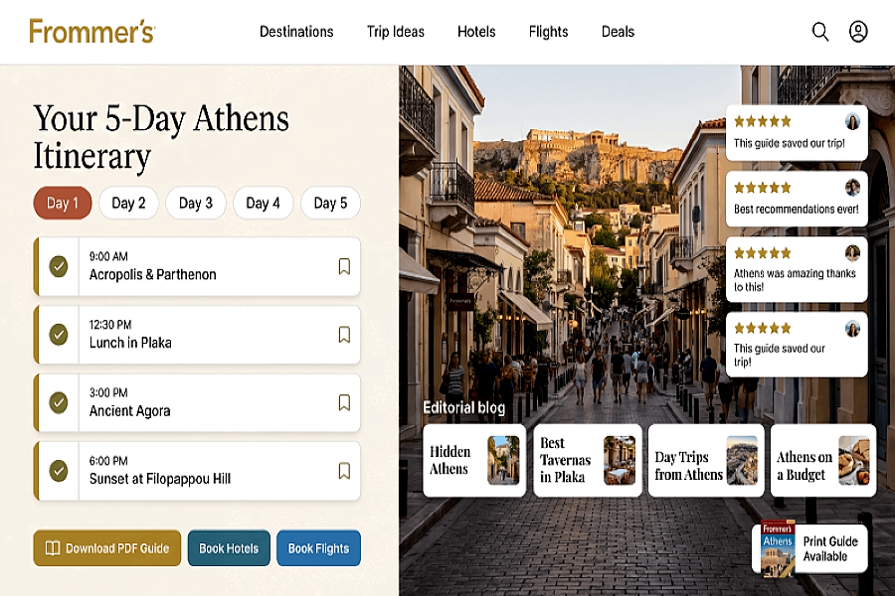Screen dimensions: 895x596
Task: Click the Editorial blog heading
Action: click(464, 408)
